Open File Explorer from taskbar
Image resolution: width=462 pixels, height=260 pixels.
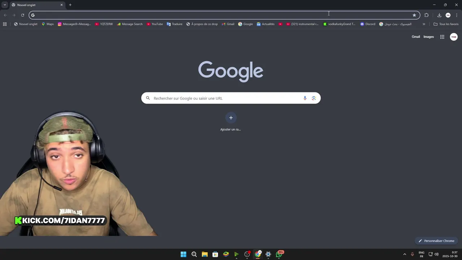tap(205, 254)
